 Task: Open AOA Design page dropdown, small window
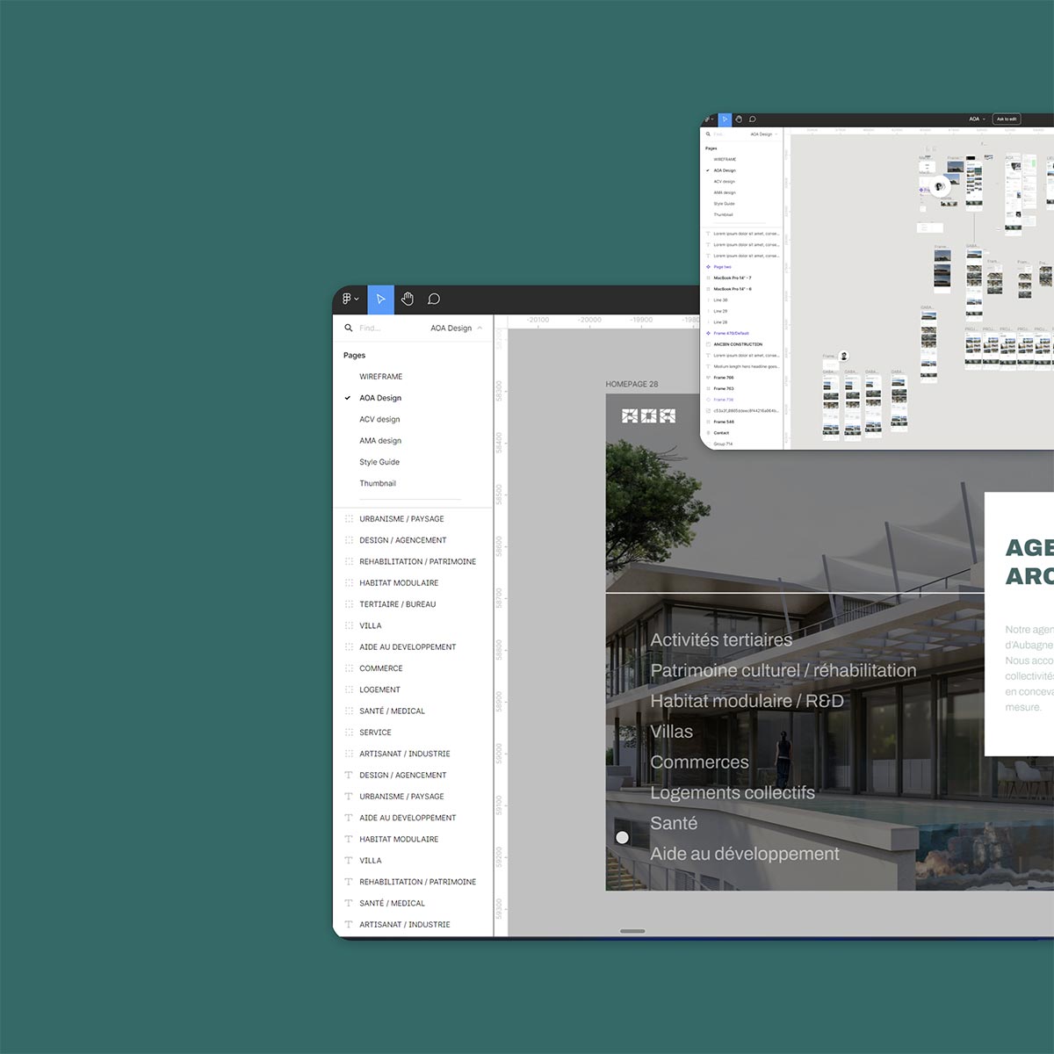763,134
